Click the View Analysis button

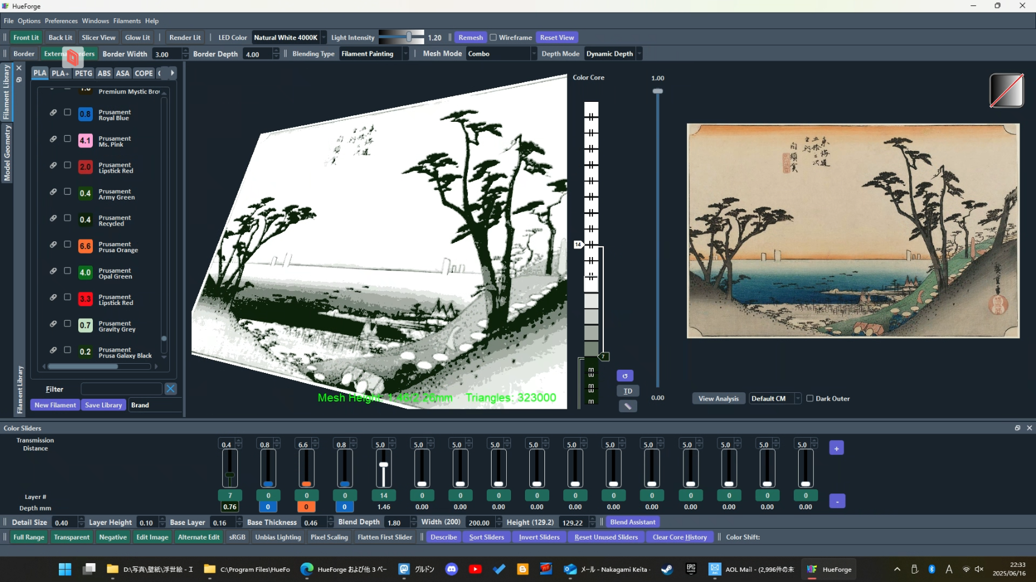click(x=719, y=398)
